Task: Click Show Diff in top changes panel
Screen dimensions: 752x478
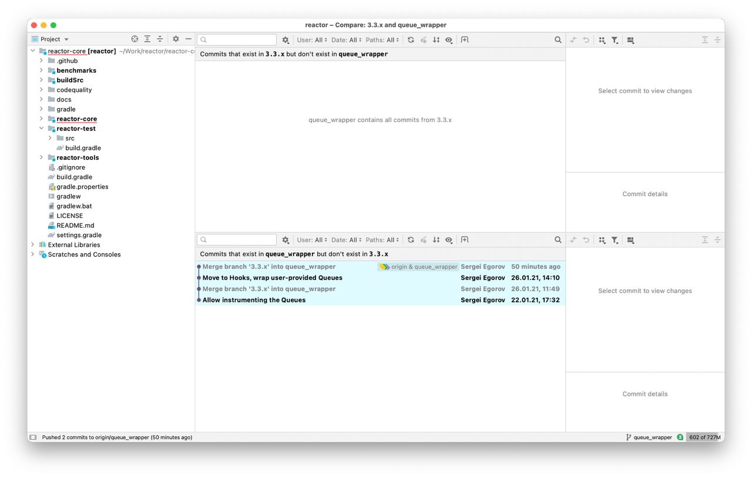Action: tap(573, 40)
